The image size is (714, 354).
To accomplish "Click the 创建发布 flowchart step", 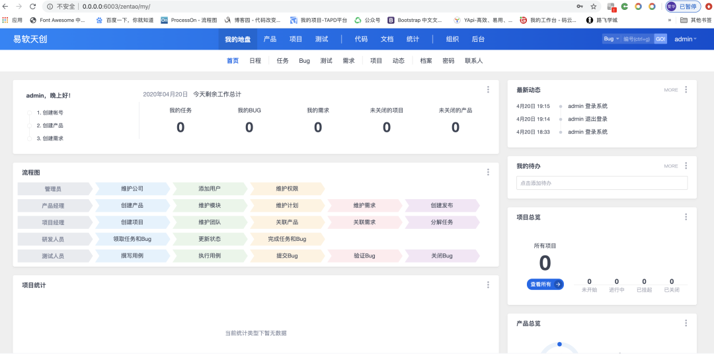I will pos(442,206).
